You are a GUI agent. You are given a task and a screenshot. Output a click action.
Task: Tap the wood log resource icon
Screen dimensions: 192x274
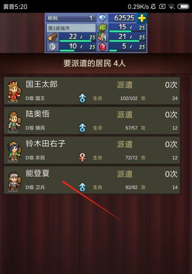point(52,37)
